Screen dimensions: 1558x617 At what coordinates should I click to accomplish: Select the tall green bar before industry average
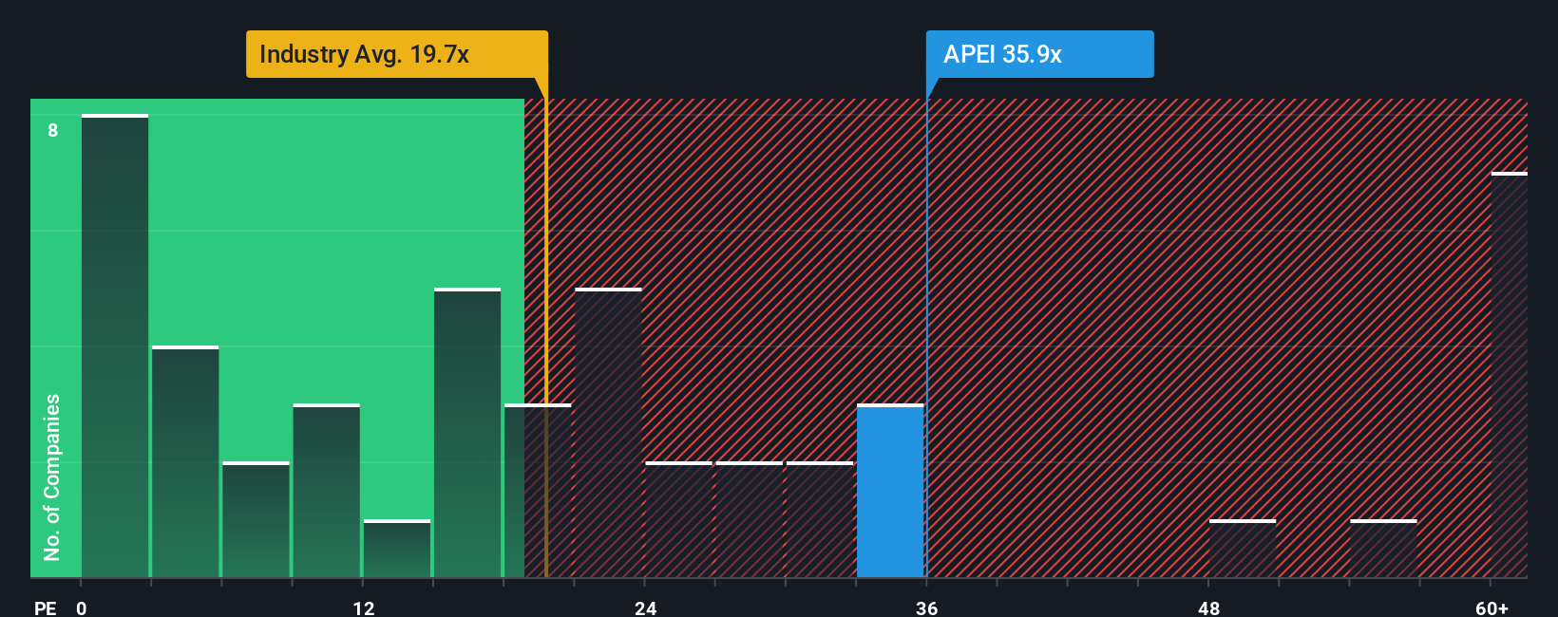point(467,433)
